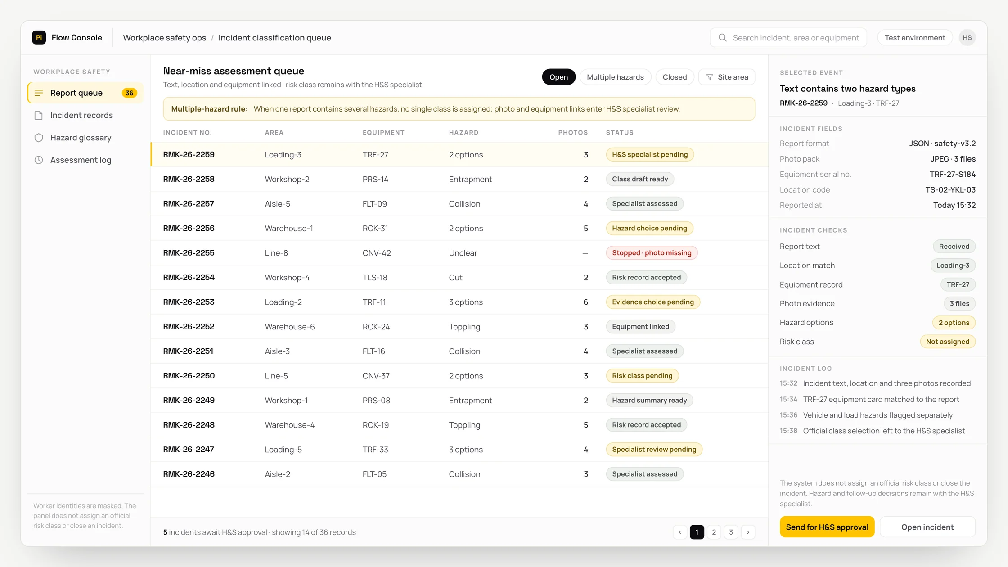Image resolution: width=1008 pixels, height=567 pixels.
Task: Click the 36 badge on Report queue
Action: click(130, 93)
